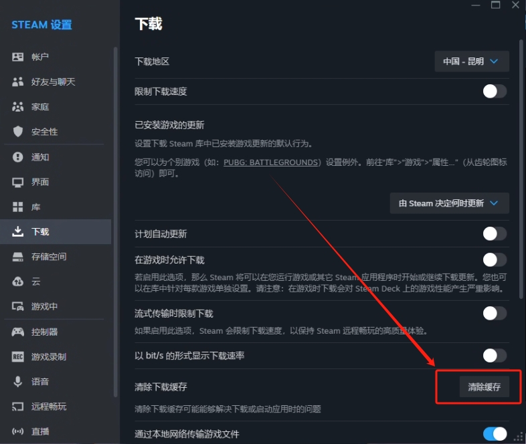Viewport: 526px width, 444px height.
Task: Toggle 限制下载速度 switch
Action: tap(495, 91)
